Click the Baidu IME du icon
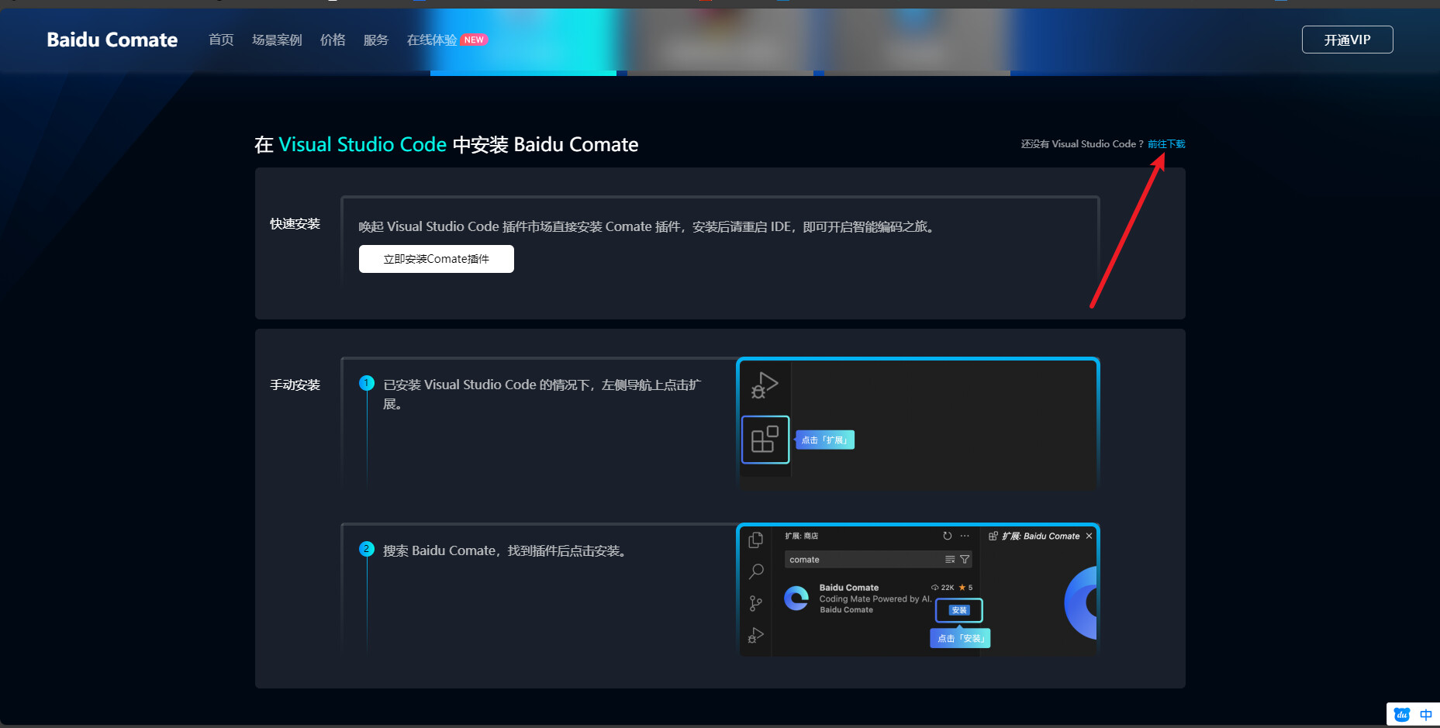This screenshot has height=728, width=1440. [x=1402, y=715]
